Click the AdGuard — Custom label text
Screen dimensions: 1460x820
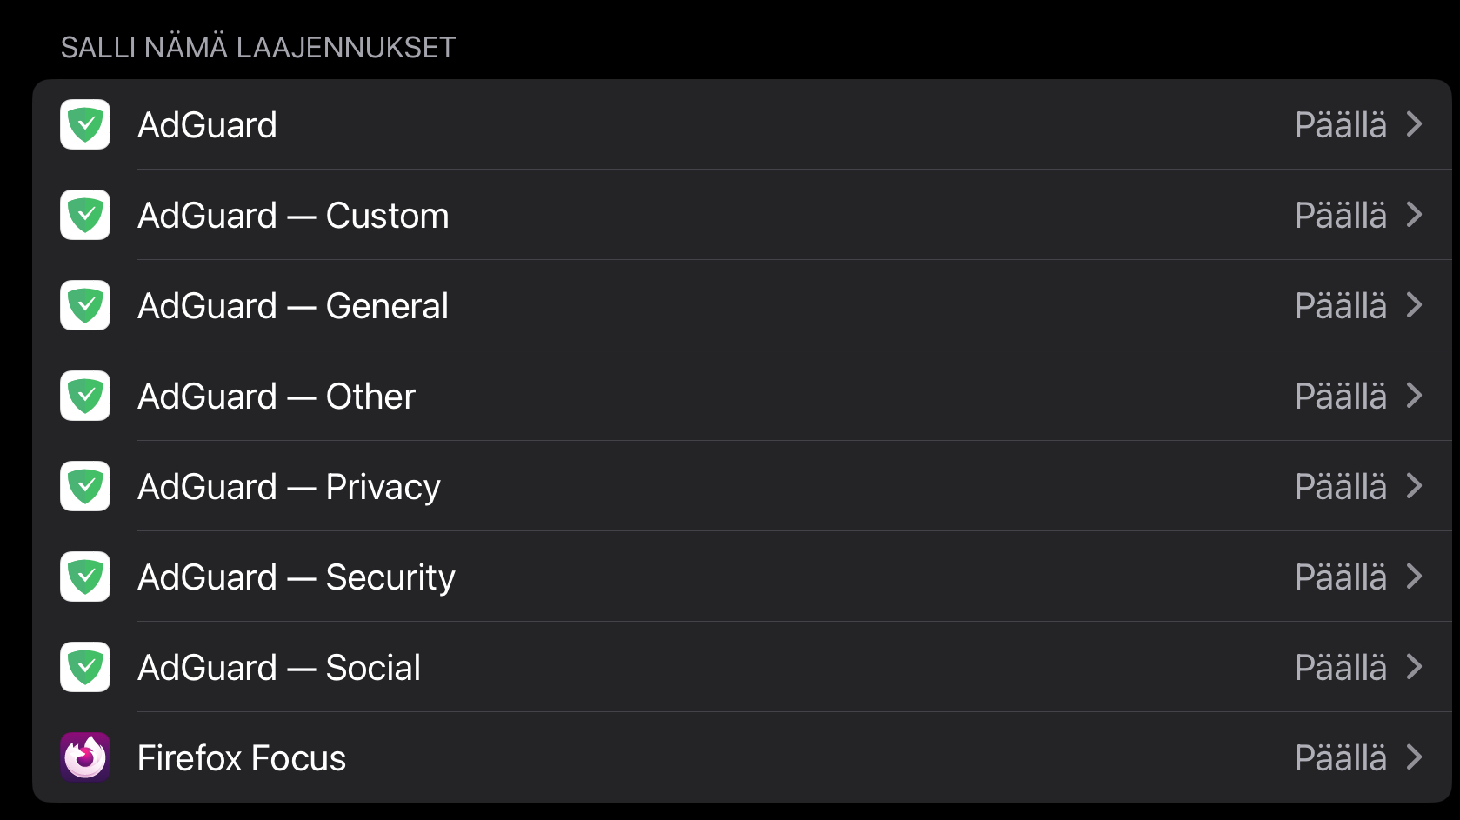click(x=293, y=216)
